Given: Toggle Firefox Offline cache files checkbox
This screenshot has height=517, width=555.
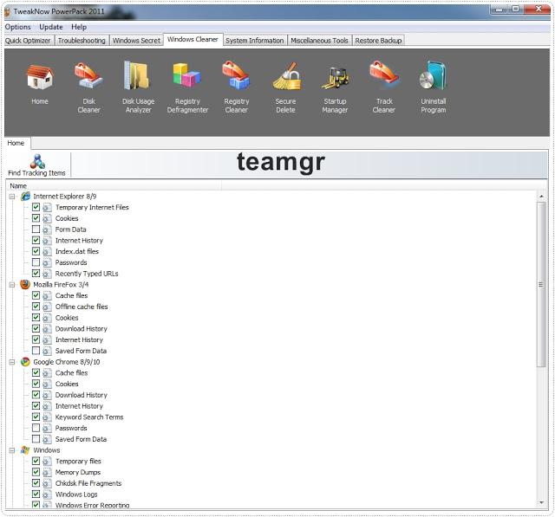Looking at the screenshot, I should point(36,307).
